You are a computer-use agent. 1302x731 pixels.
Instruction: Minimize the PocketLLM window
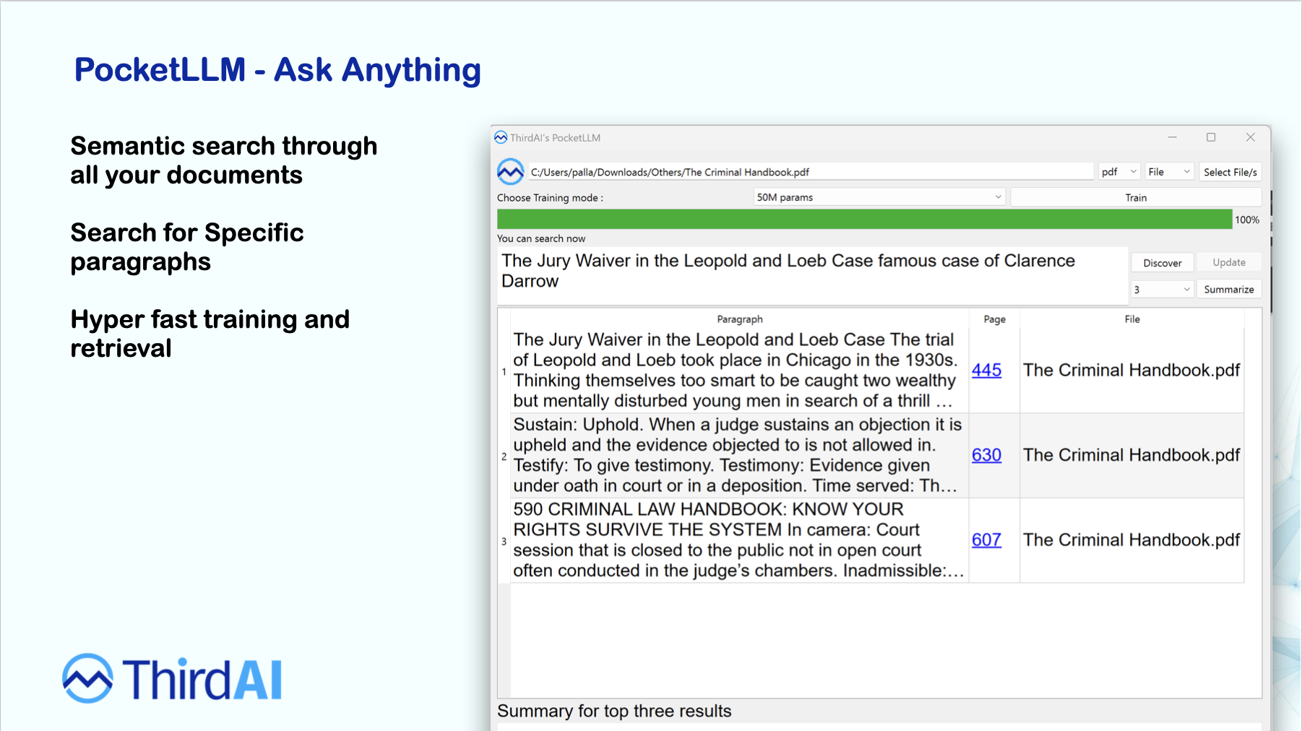click(x=1172, y=137)
